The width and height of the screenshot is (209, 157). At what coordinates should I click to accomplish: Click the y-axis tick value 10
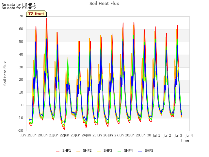21,92
